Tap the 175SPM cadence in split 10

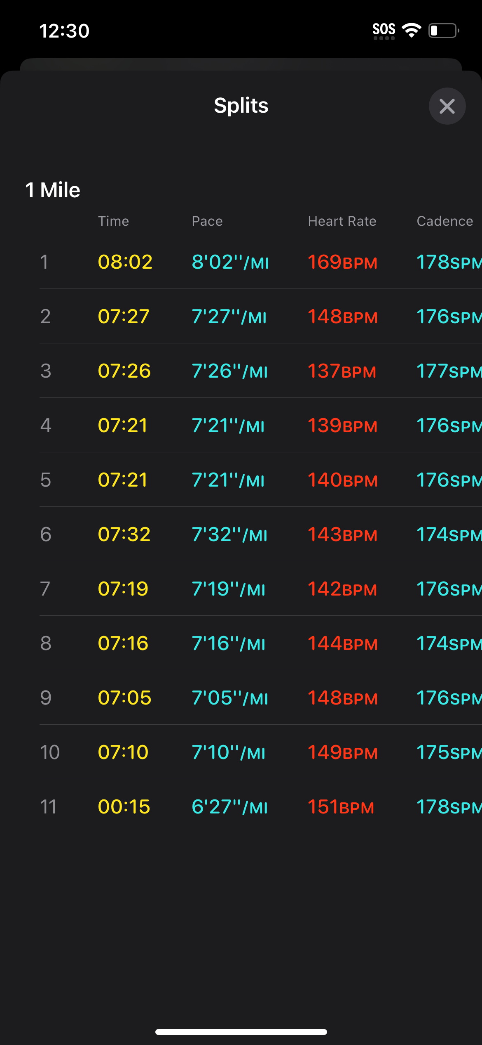point(449,752)
